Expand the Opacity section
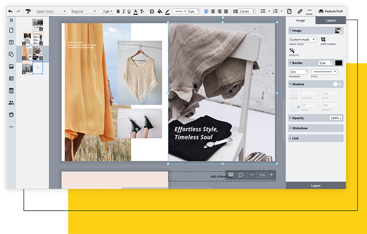The image size is (367, 234). pyautogui.click(x=290, y=118)
